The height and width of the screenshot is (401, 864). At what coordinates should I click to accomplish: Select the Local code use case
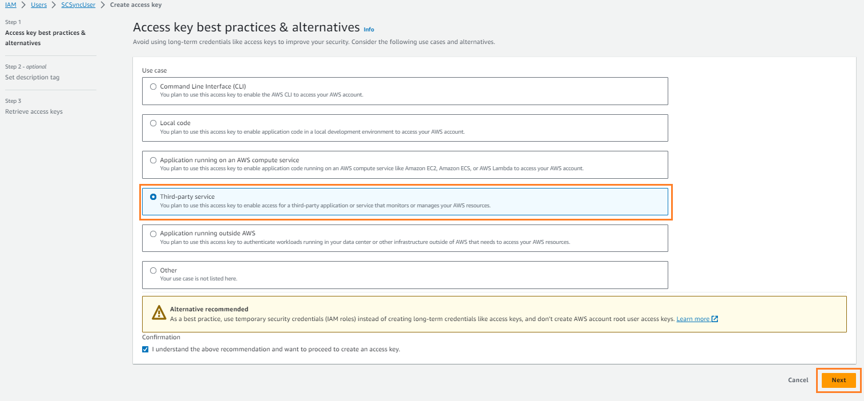point(153,123)
